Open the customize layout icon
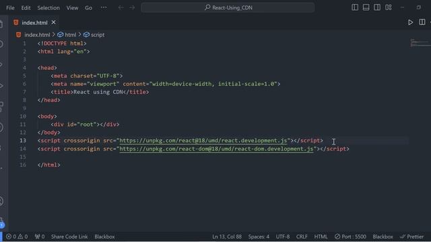Viewport: 431px width, 242px height. [x=389, y=7]
